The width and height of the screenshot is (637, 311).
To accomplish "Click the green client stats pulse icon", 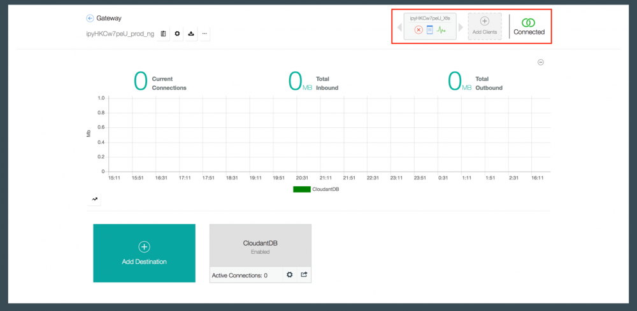I will [441, 30].
